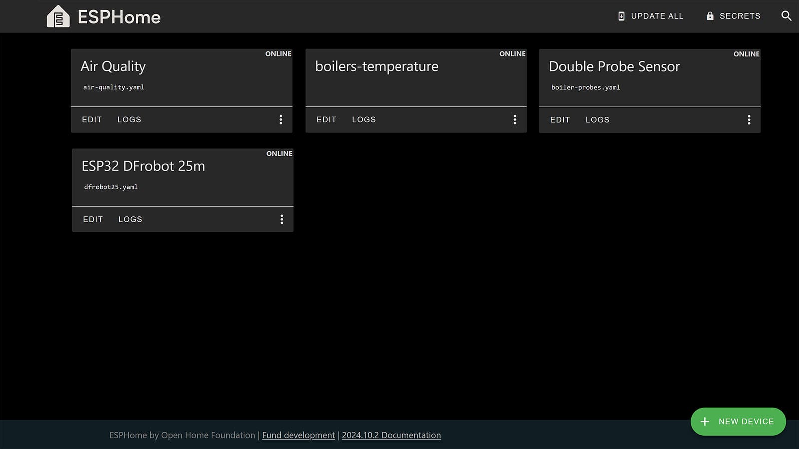This screenshot has width=799, height=449.
Task: Open Air Quality three-dot menu
Action: (x=281, y=120)
